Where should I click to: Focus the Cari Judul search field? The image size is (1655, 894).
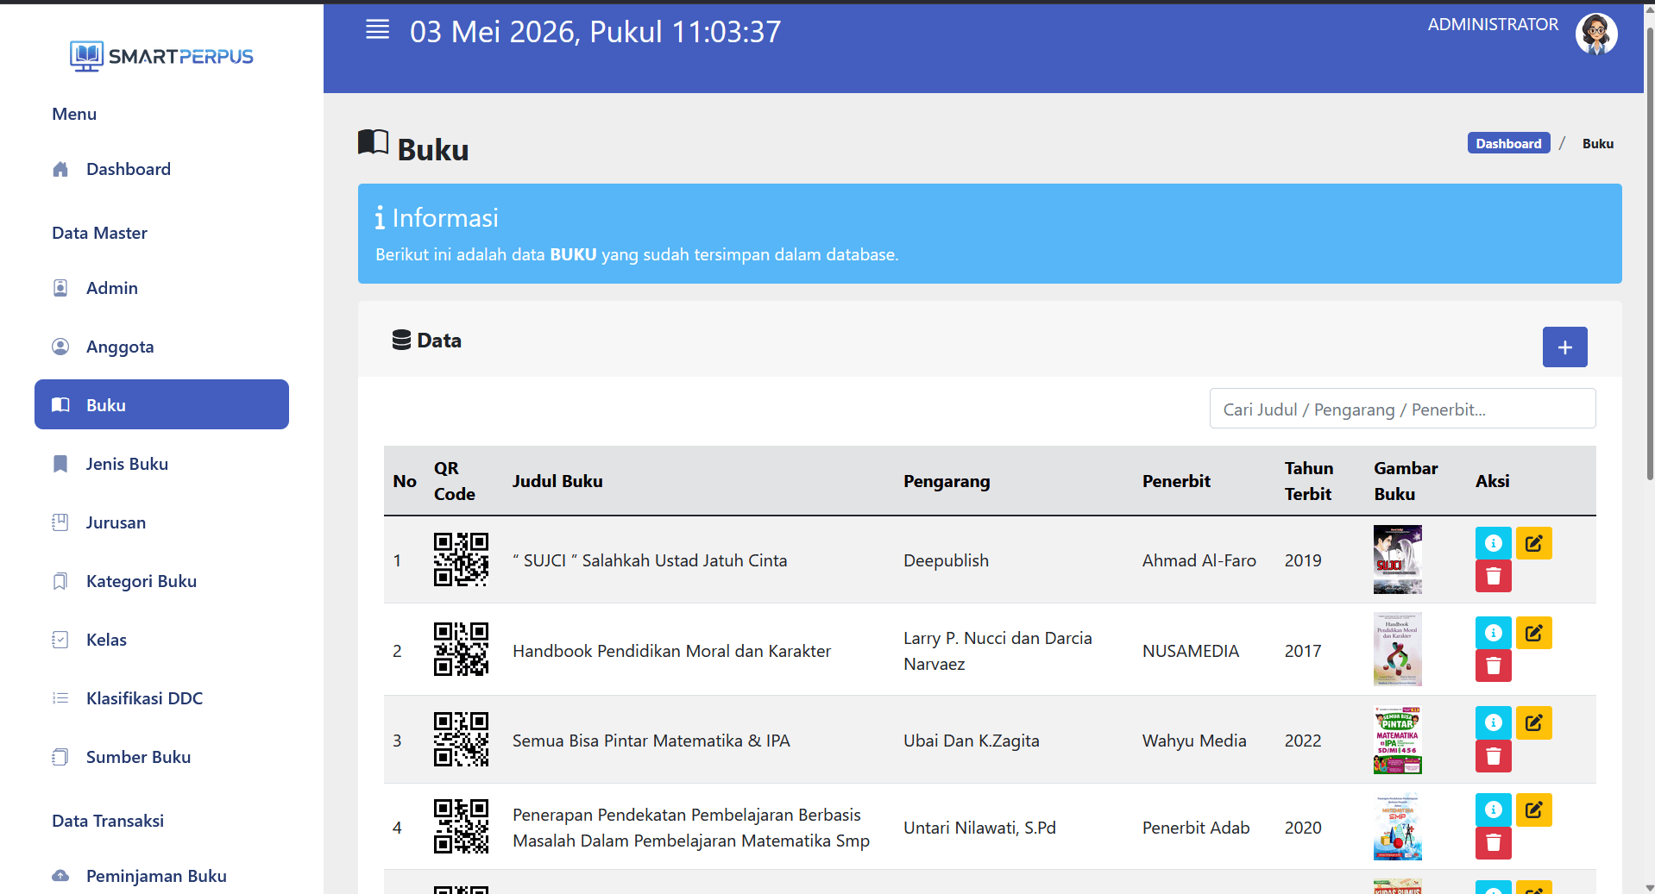pyautogui.click(x=1402, y=409)
